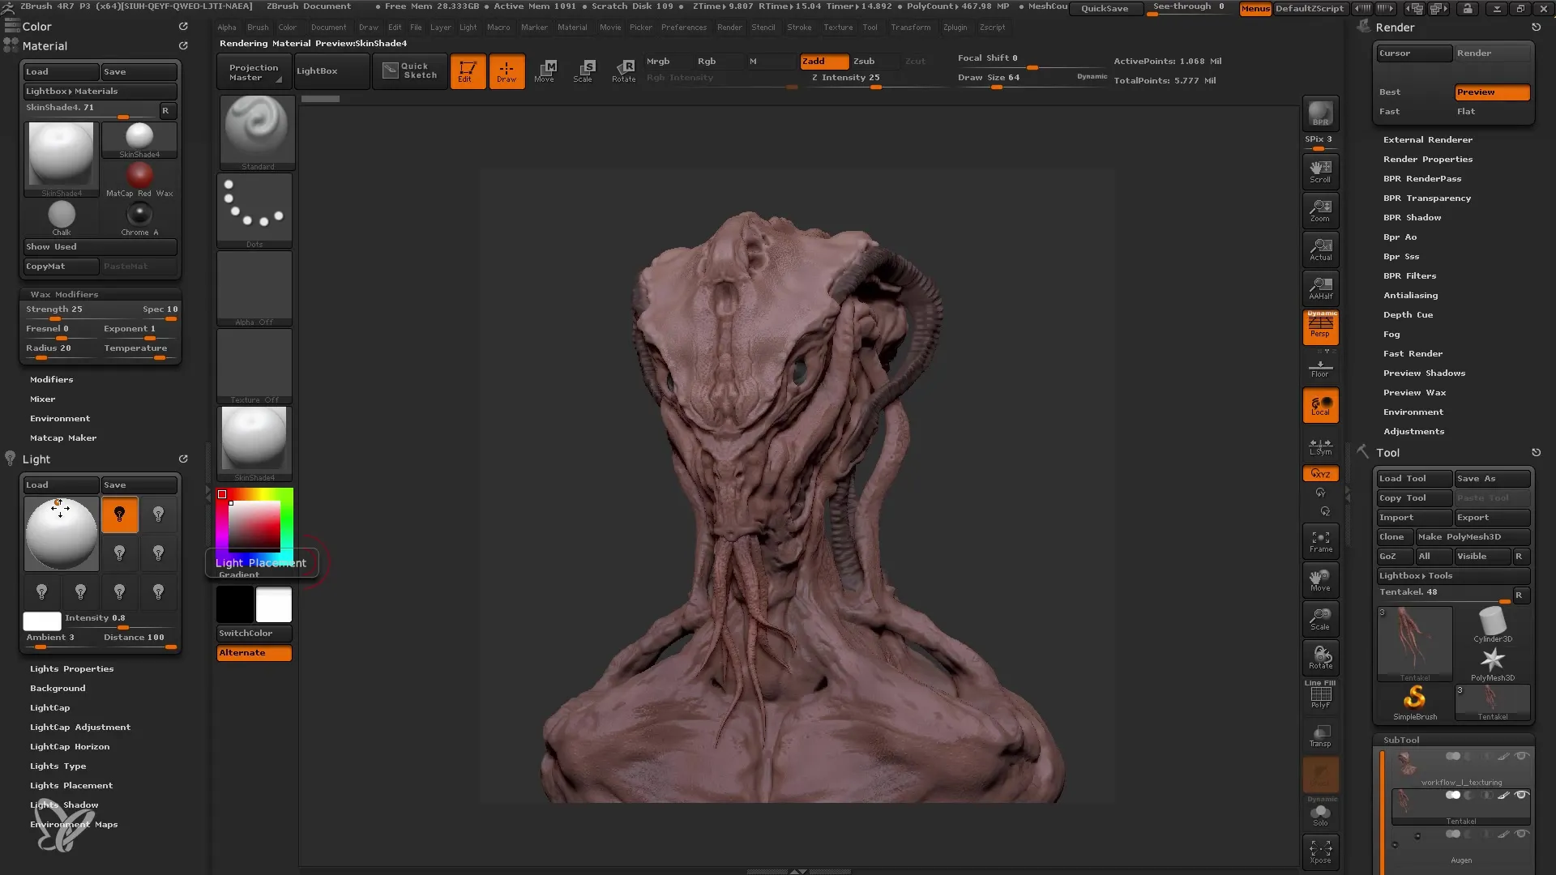Open the Texture menu in menu bar
Viewport: 1556px width, 875px height.
point(837,27)
